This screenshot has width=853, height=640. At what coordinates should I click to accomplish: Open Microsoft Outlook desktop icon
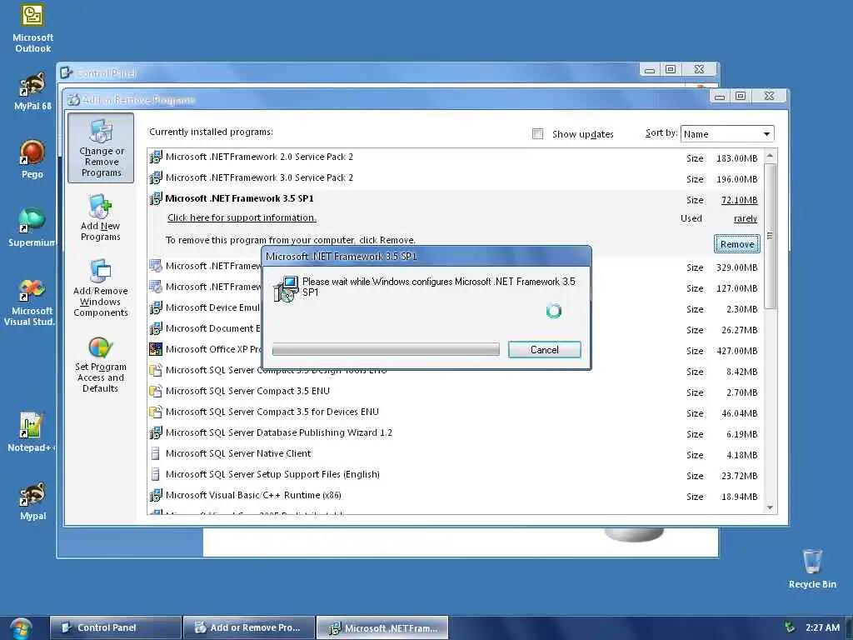(32, 27)
